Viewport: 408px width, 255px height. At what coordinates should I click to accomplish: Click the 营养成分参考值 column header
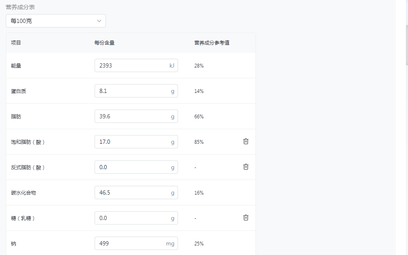tap(212, 43)
